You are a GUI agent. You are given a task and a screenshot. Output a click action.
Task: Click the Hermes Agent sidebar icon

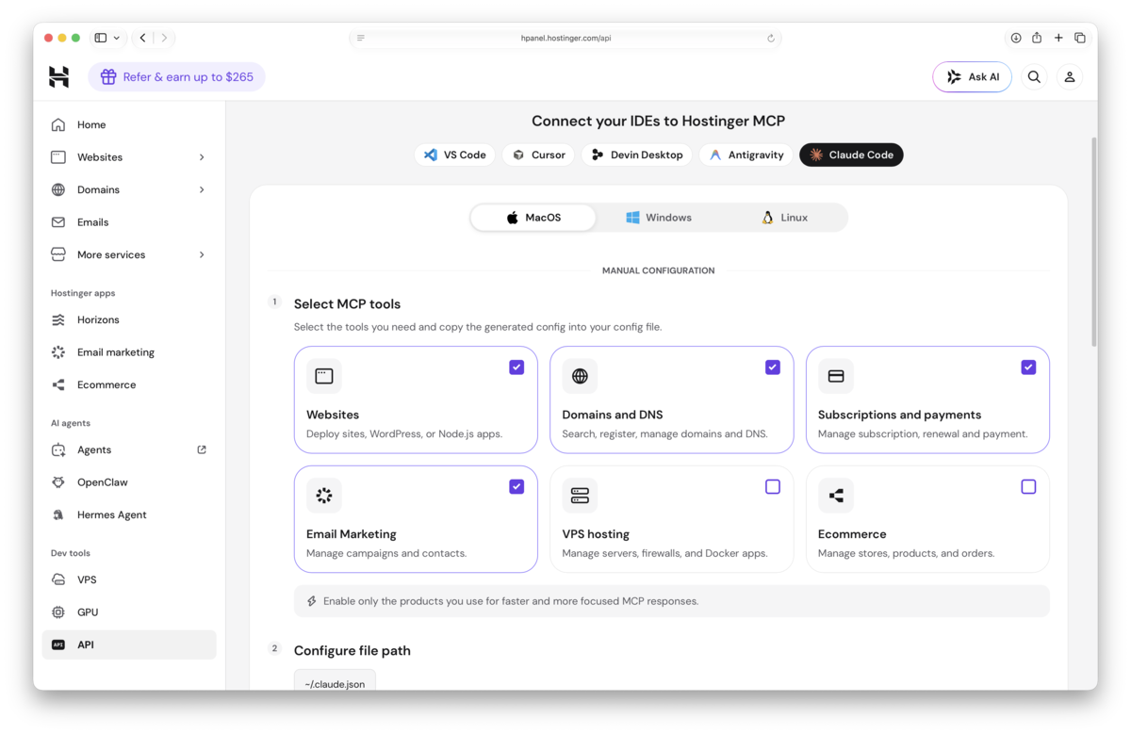tap(58, 514)
